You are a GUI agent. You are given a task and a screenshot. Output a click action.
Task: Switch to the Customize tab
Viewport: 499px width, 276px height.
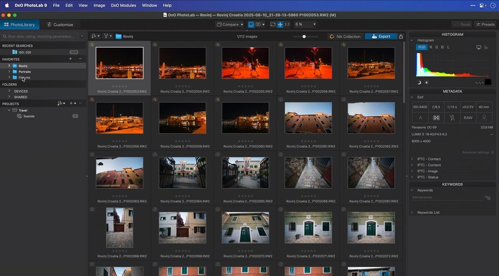click(x=60, y=24)
